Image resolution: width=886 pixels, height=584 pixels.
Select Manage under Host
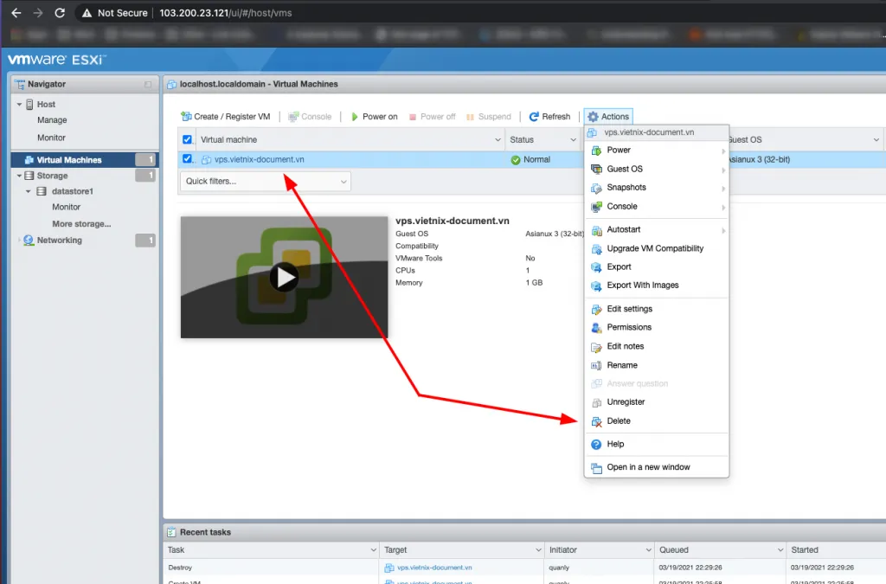(52, 119)
